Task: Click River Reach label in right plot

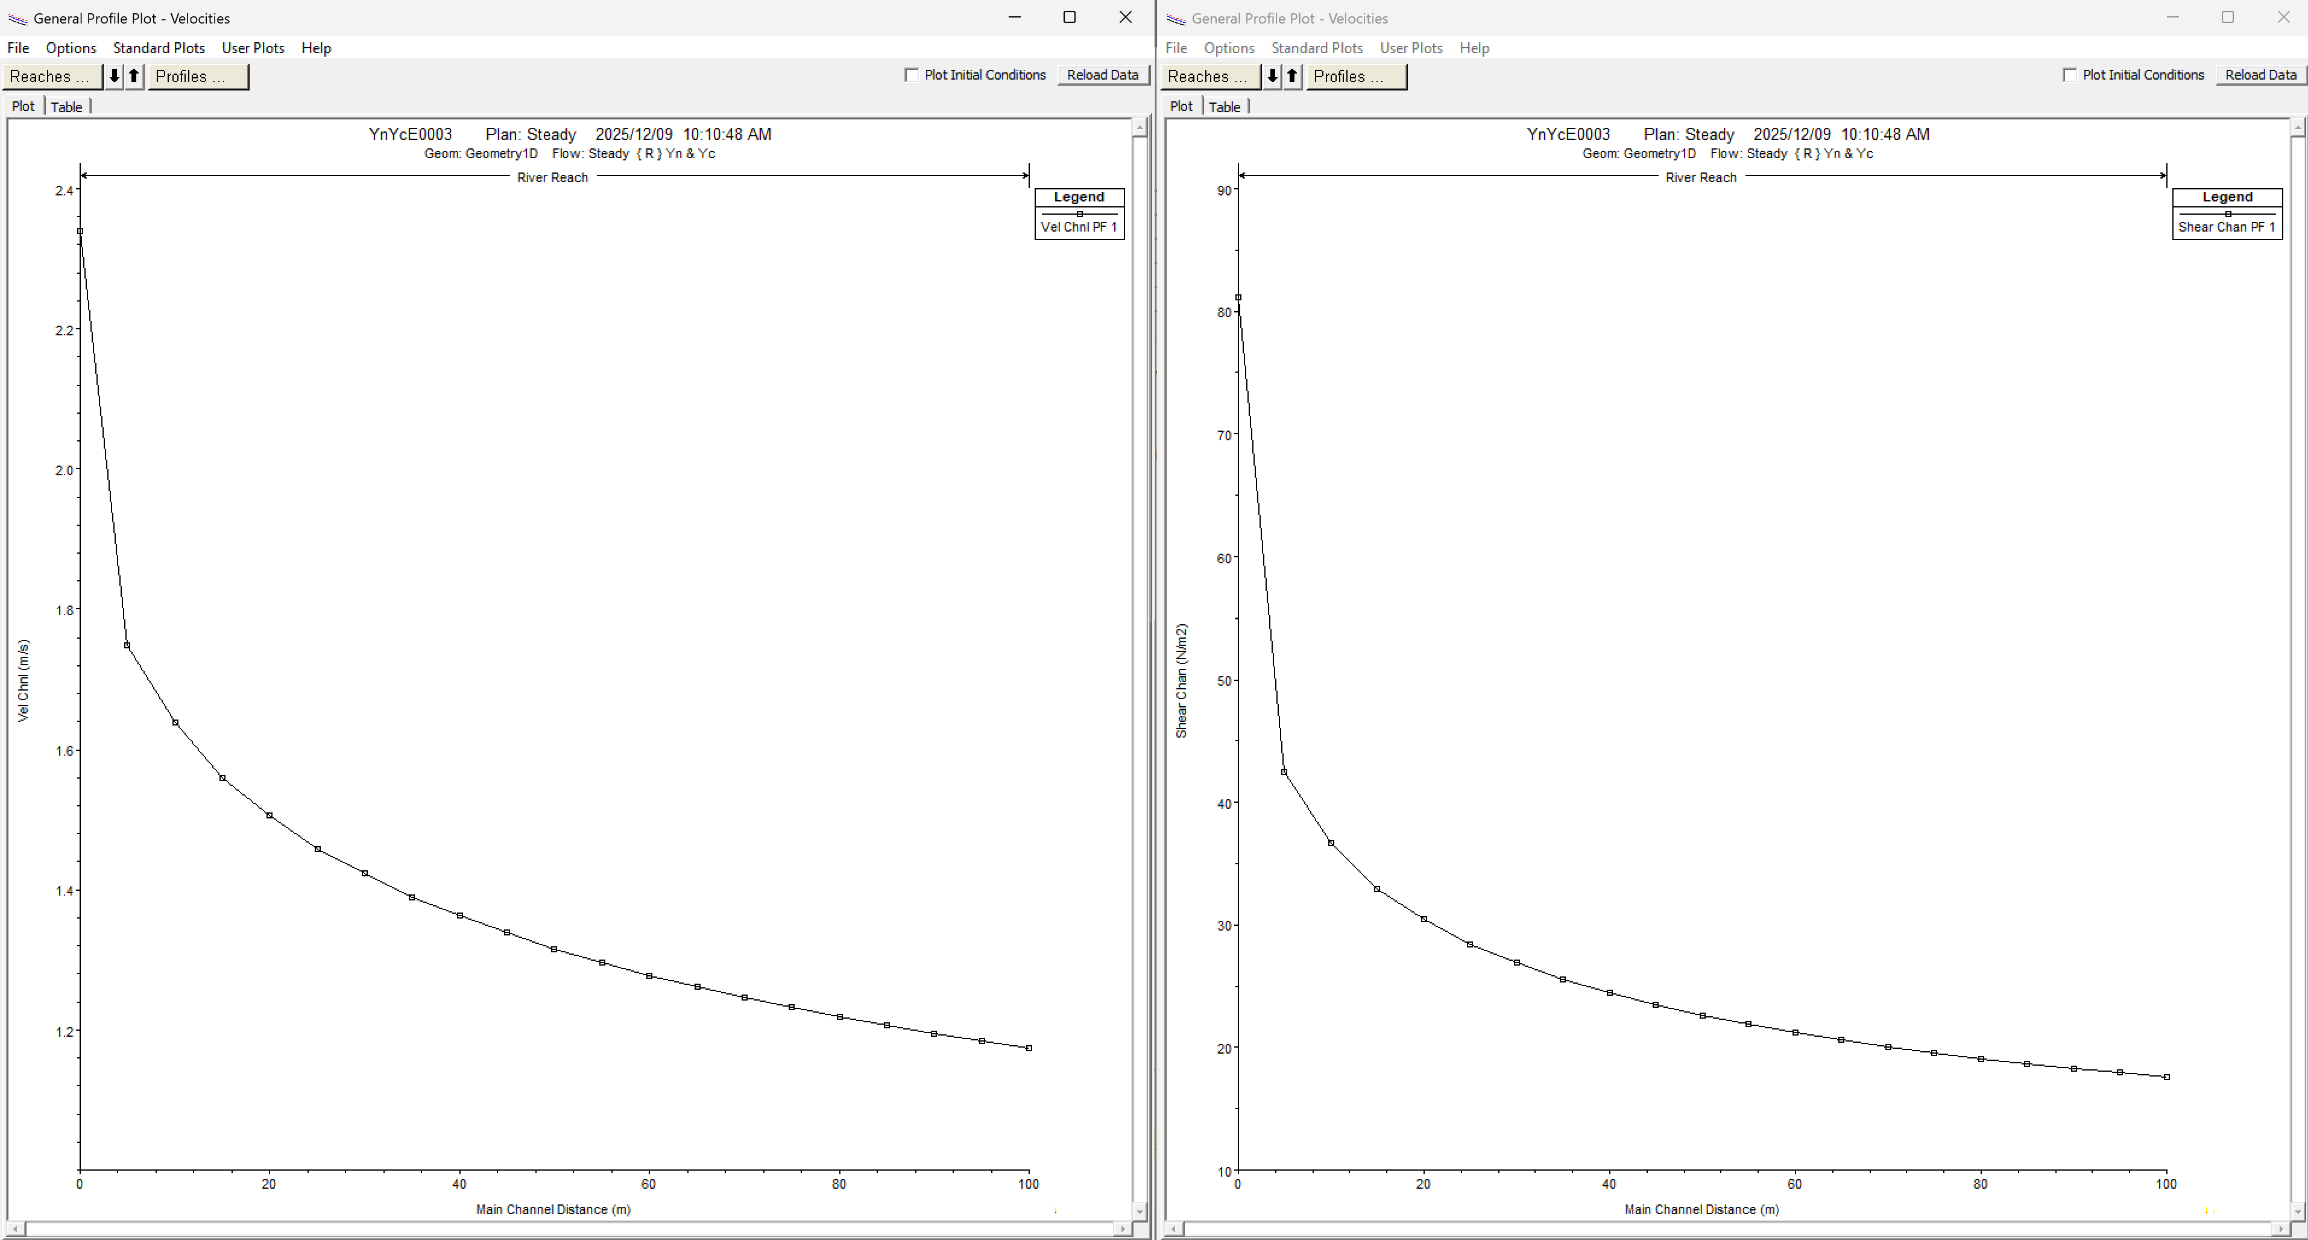Action: point(1701,177)
